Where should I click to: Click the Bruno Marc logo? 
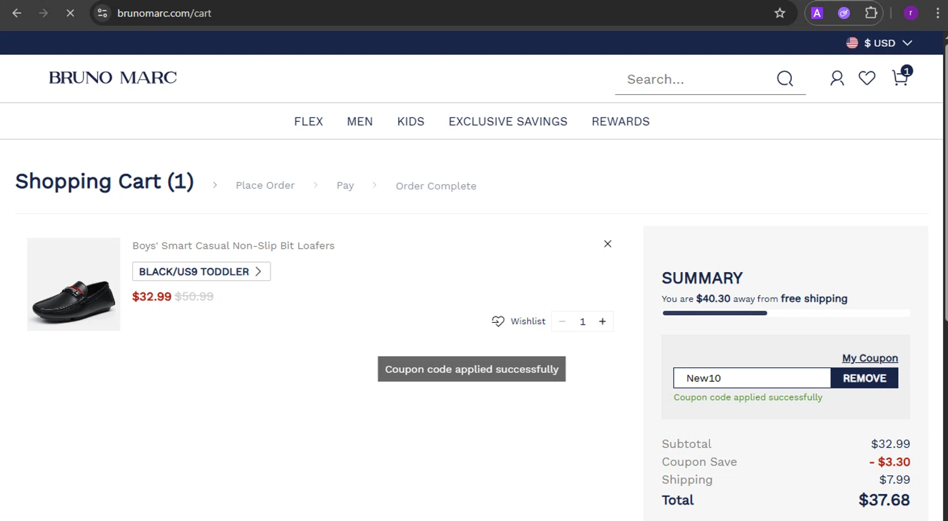click(113, 78)
